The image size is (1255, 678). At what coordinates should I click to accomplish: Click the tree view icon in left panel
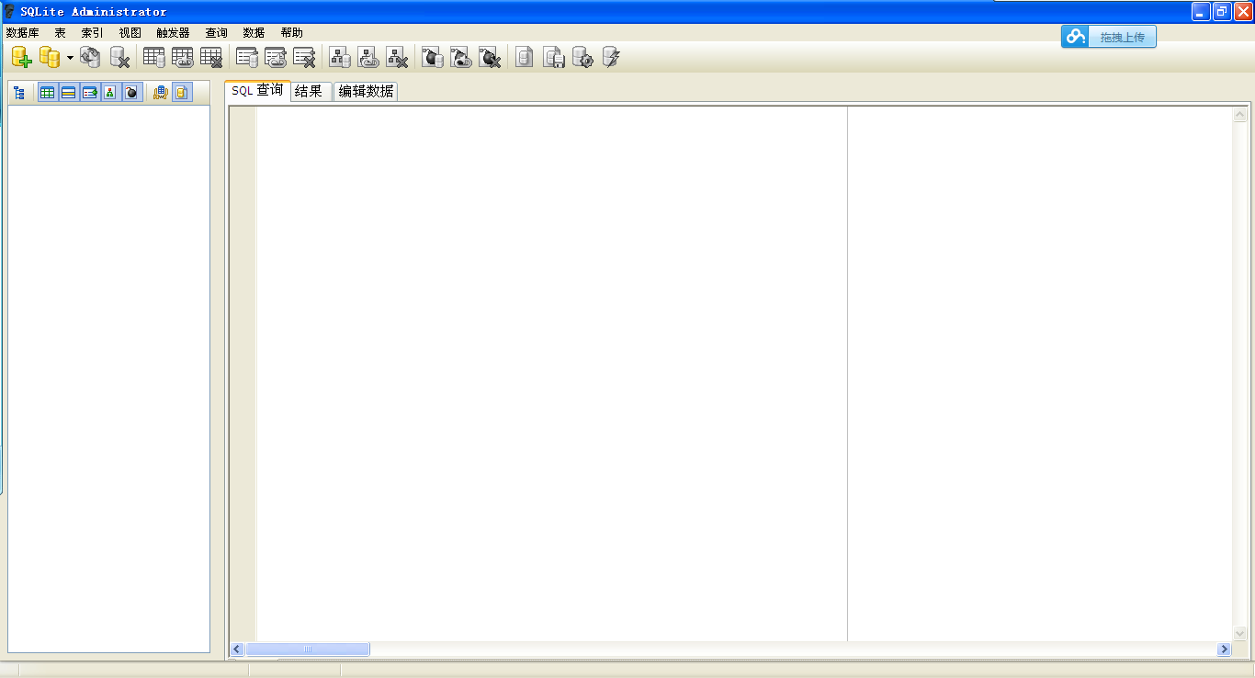click(x=18, y=93)
